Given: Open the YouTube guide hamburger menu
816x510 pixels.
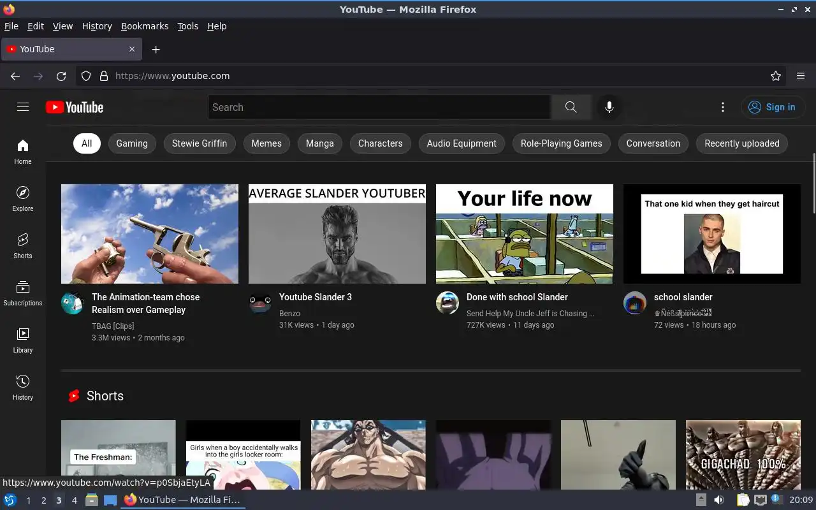Looking at the screenshot, I should (23, 107).
